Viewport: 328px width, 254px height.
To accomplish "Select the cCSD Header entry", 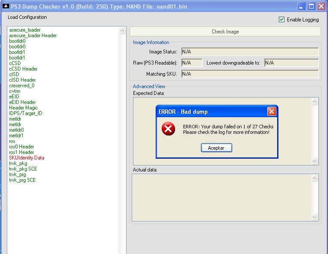I will 23,69.
